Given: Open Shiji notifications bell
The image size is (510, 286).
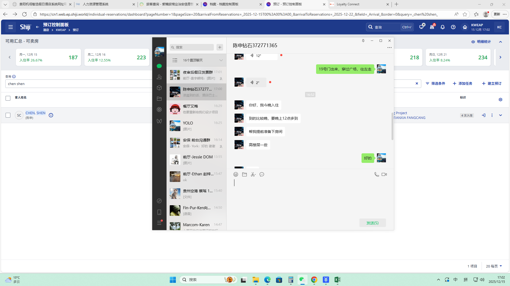Looking at the screenshot, I should (x=443, y=27).
